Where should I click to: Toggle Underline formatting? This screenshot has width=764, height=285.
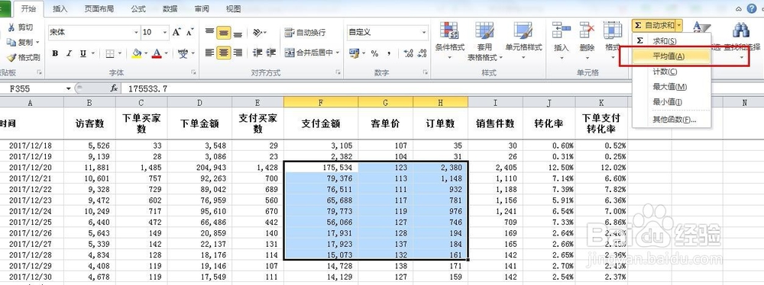[x=83, y=53]
